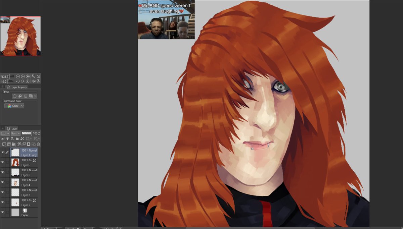
Task: Create a layer mask
Action: (x=29, y=144)
